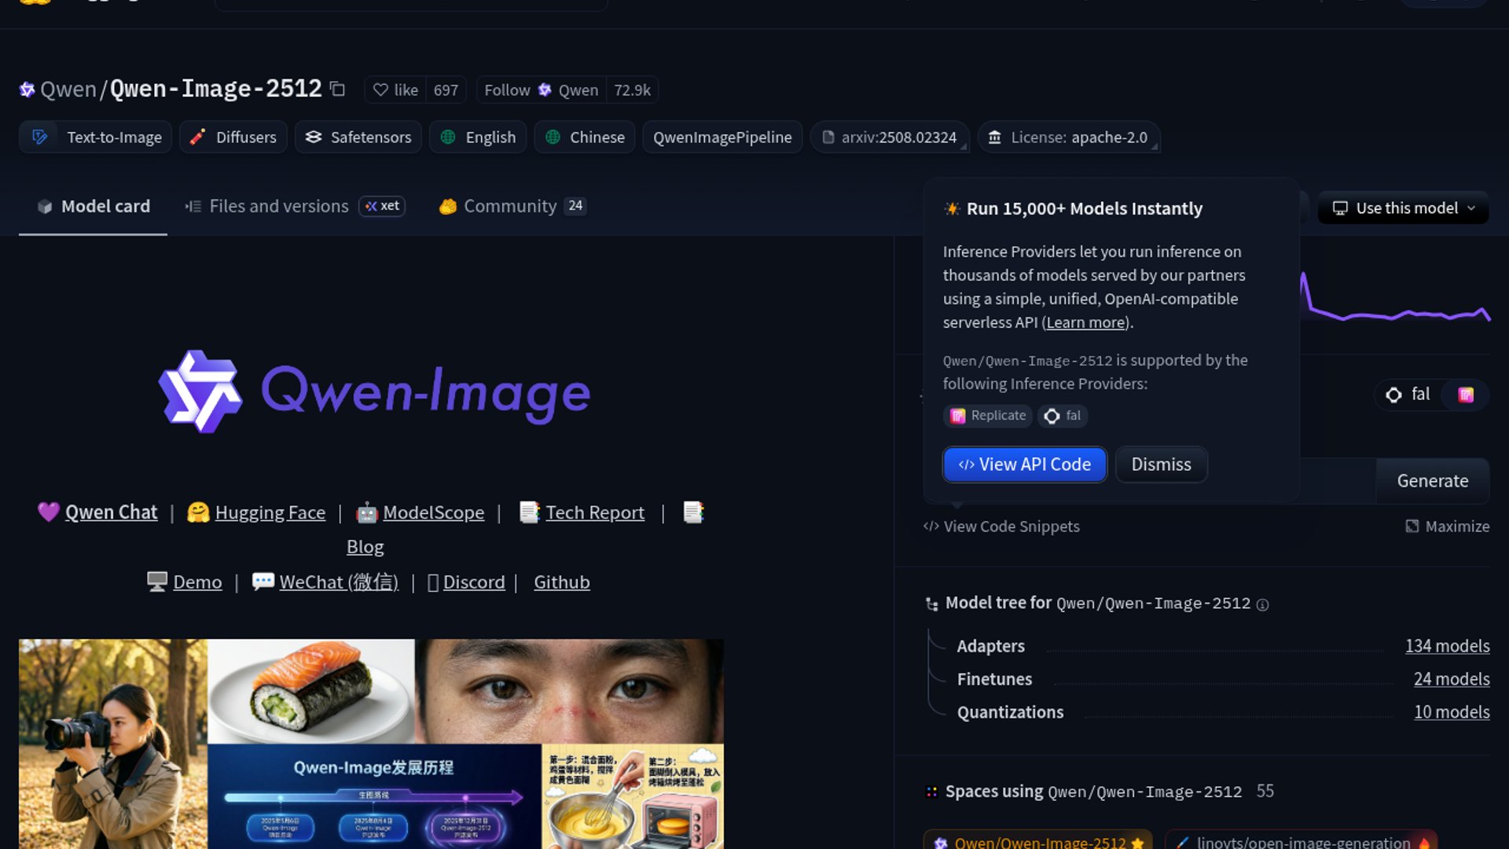
Task: Follow the Qwen organization
Action: tap(541, 90)
